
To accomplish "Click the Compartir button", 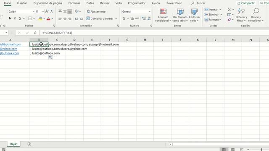I will [x=246, y=3].
